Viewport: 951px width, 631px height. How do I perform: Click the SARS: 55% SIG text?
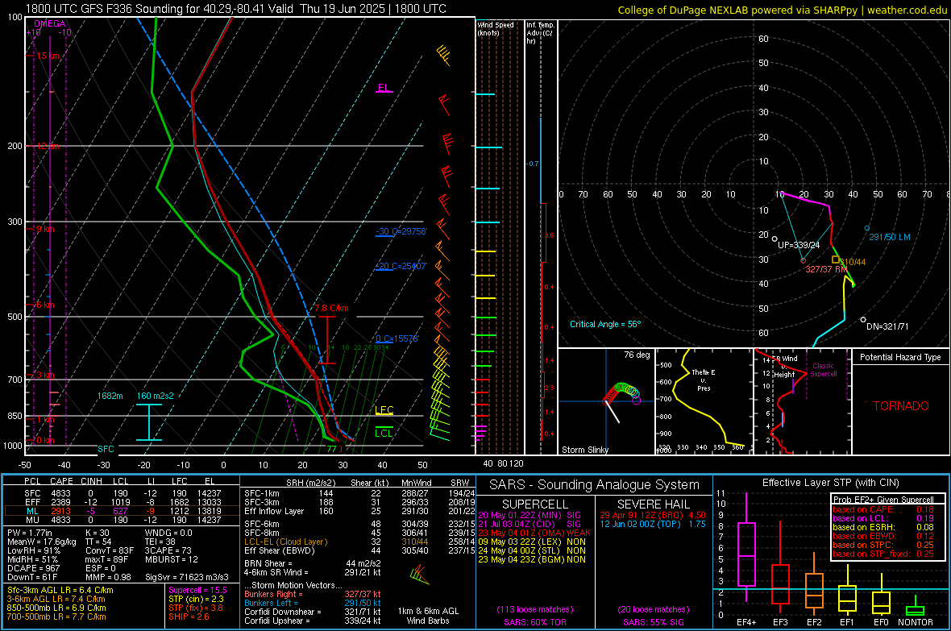654,622
